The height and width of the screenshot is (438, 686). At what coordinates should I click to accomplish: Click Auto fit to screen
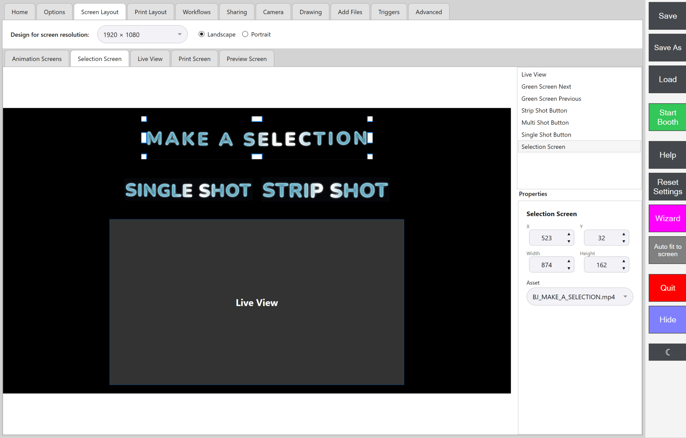pos(667,250)
